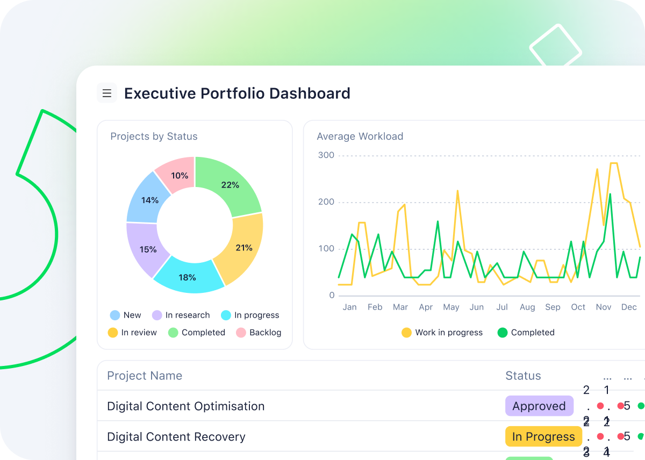This screenshot has height=460, width=645.
Task: Click the Projects by Status panel title
Action: 154,136
